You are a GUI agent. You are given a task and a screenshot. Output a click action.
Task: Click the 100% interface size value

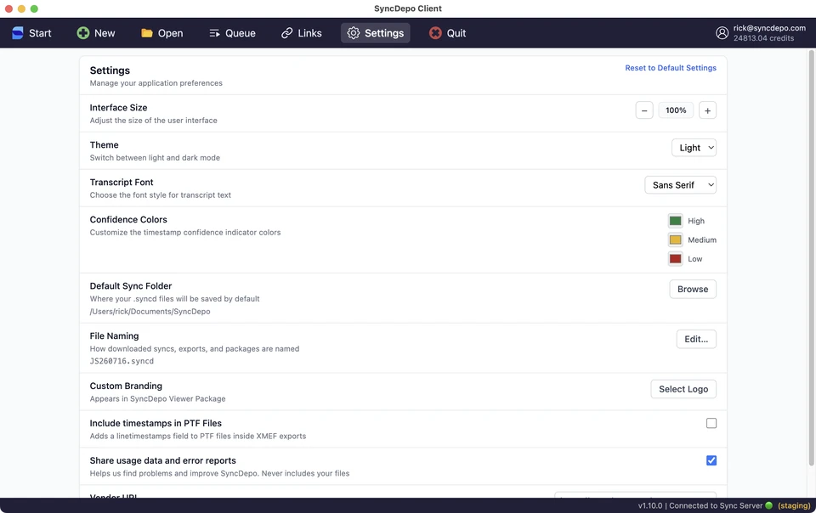[x=676, y=110]
